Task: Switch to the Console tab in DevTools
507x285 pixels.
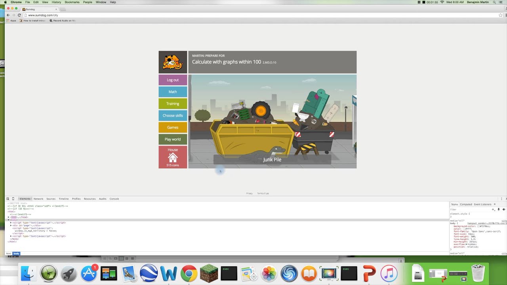Action: click(x=114, y=199)
